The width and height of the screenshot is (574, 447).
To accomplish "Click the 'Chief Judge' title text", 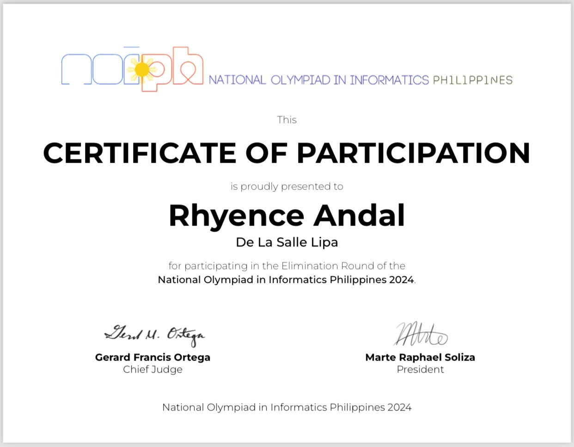I will pyautogui.click(x=153, y=369).
